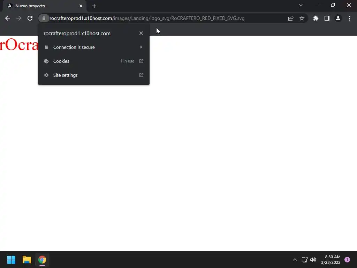Click the red rOcra logo image
Screen dimensions: 357x268
tap(19, 44)
